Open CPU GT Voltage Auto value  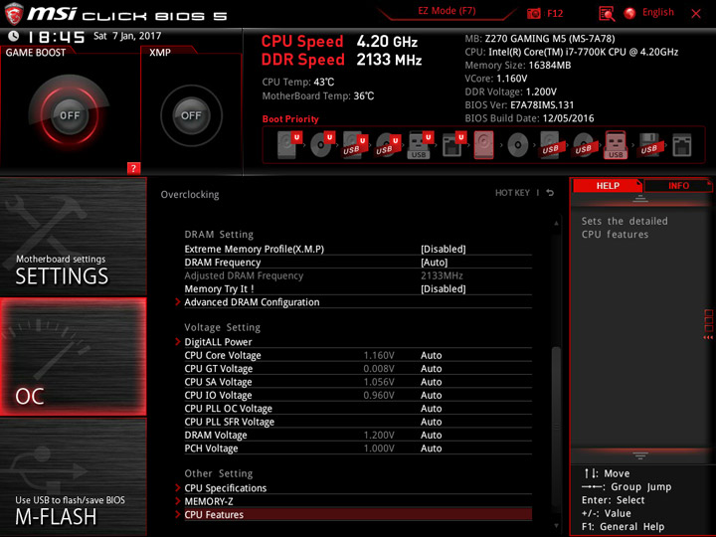point(431,369)
